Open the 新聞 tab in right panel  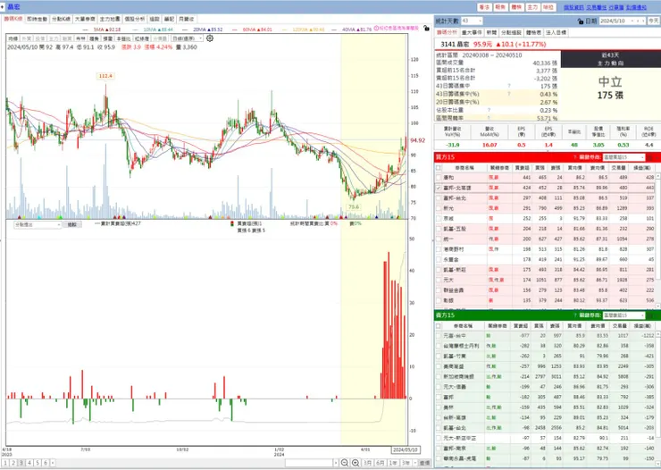(491, 32)
